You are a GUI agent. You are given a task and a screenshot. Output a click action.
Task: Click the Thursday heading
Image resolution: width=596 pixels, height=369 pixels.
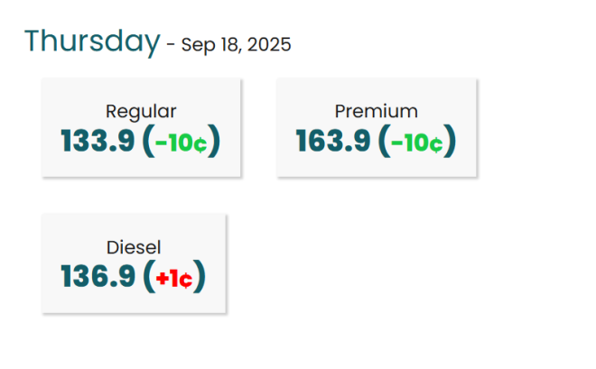tap(91, 41)
